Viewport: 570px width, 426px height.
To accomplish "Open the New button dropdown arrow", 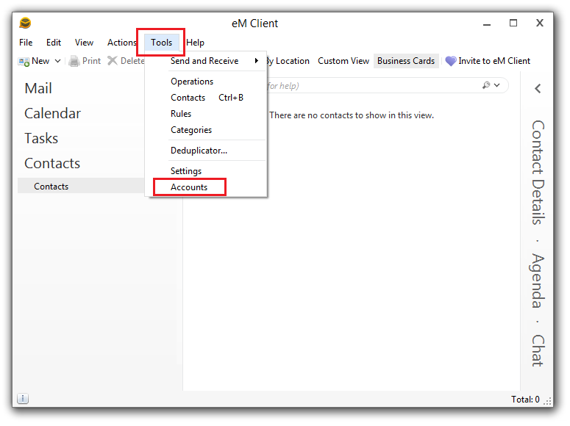I will coord(57,61).
